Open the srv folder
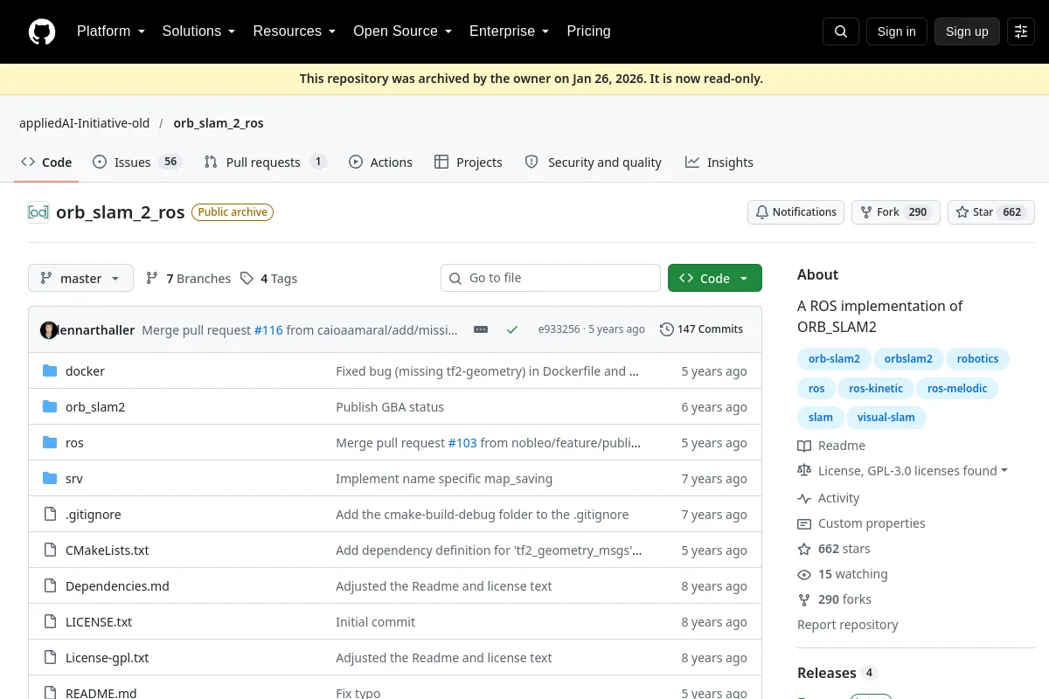The image size is (1049, 699). (x=74, y=479)
